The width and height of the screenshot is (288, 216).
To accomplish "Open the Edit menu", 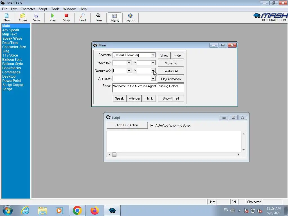I will point(14,9).
